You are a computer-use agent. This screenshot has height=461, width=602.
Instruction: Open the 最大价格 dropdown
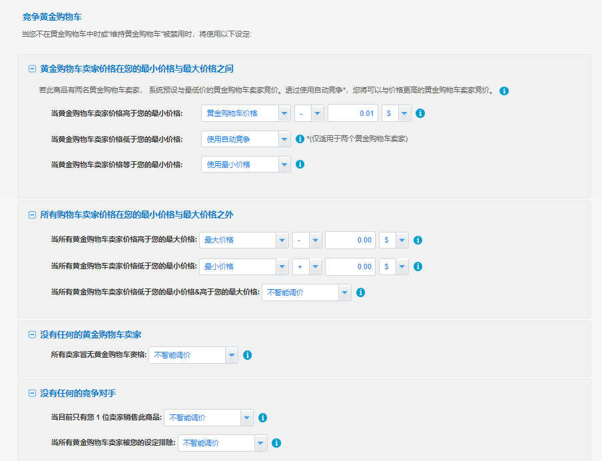coord(244,240)
